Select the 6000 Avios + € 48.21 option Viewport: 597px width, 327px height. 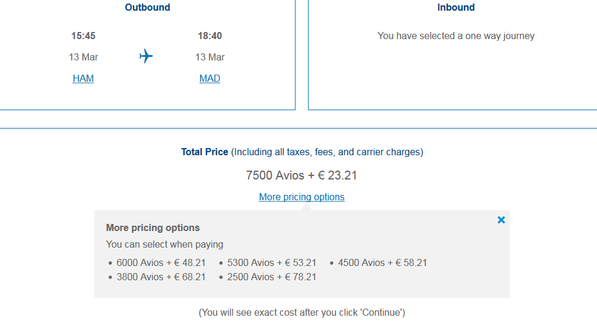click(x=161, y=262)
